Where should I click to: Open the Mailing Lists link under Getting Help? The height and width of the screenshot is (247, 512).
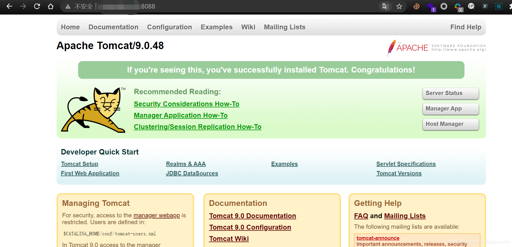(x=405, y=216)
